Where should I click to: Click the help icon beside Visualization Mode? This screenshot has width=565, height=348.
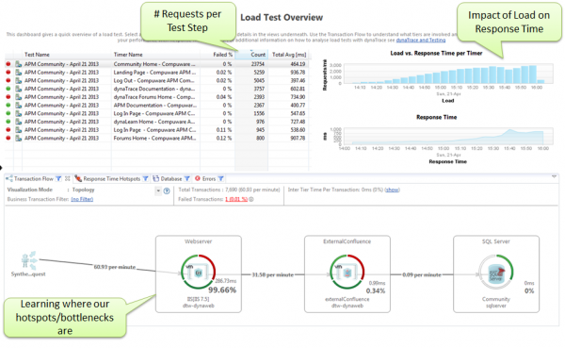point(167,191)
